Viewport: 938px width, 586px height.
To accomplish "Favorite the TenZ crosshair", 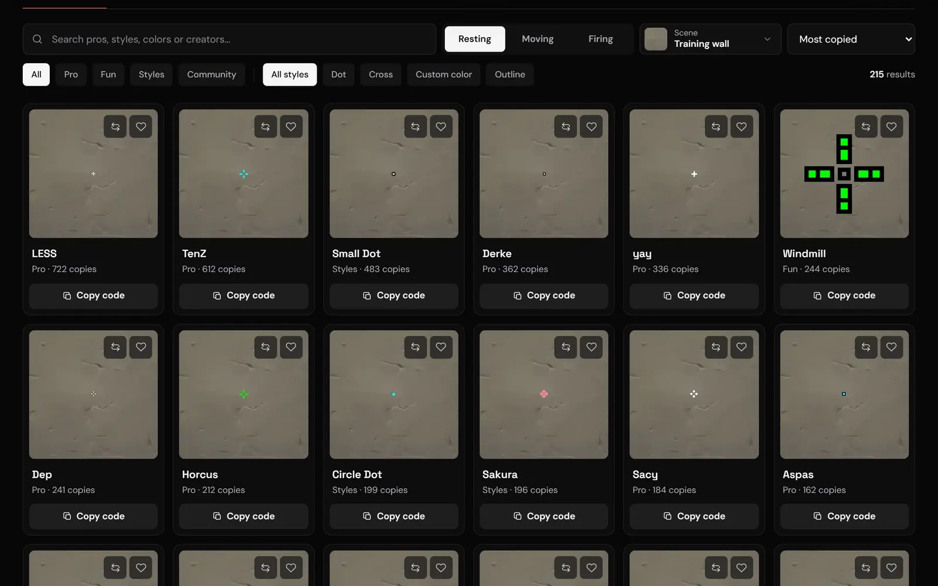I will click(291, 127).
